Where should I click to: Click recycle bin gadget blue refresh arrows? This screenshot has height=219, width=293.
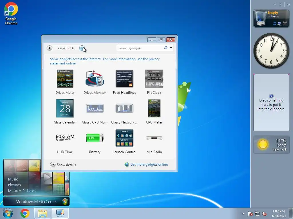click(x=274, y=23)
